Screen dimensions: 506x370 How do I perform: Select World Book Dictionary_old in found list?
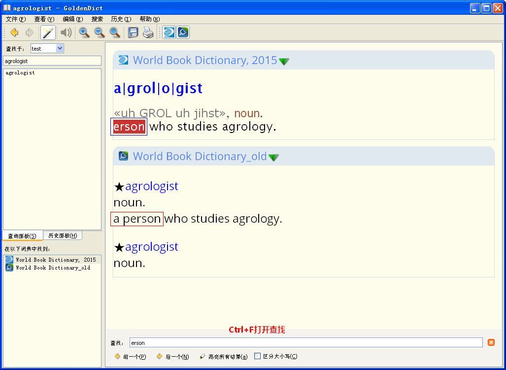tap(52, 268)
